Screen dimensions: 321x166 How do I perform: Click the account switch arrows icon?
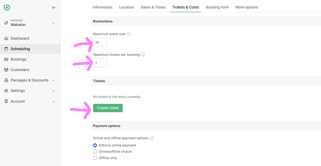6,23
